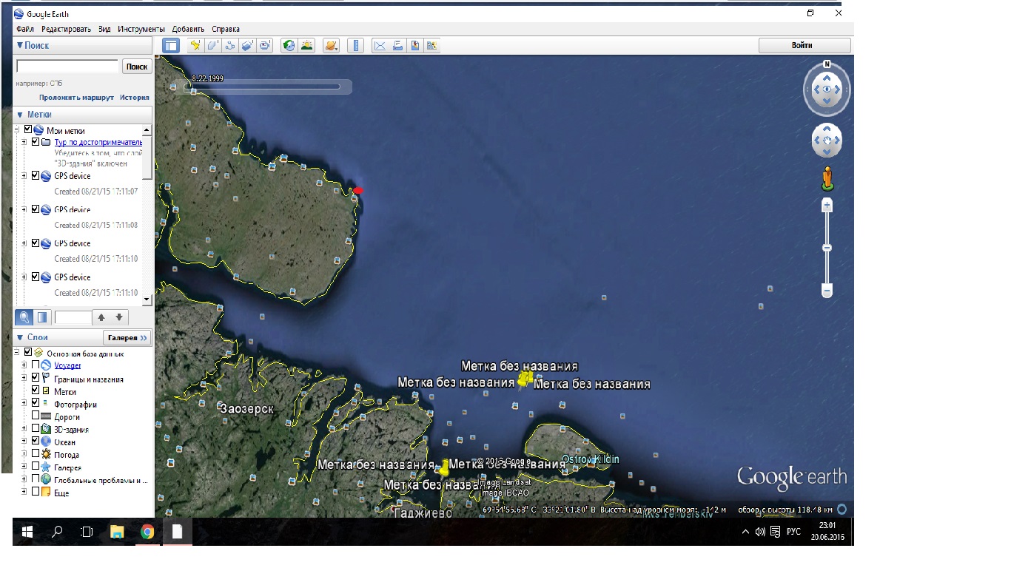1011x568 pixels.
Task: Toggle sunlight across the landscape
Action: (x=306, y=46)
